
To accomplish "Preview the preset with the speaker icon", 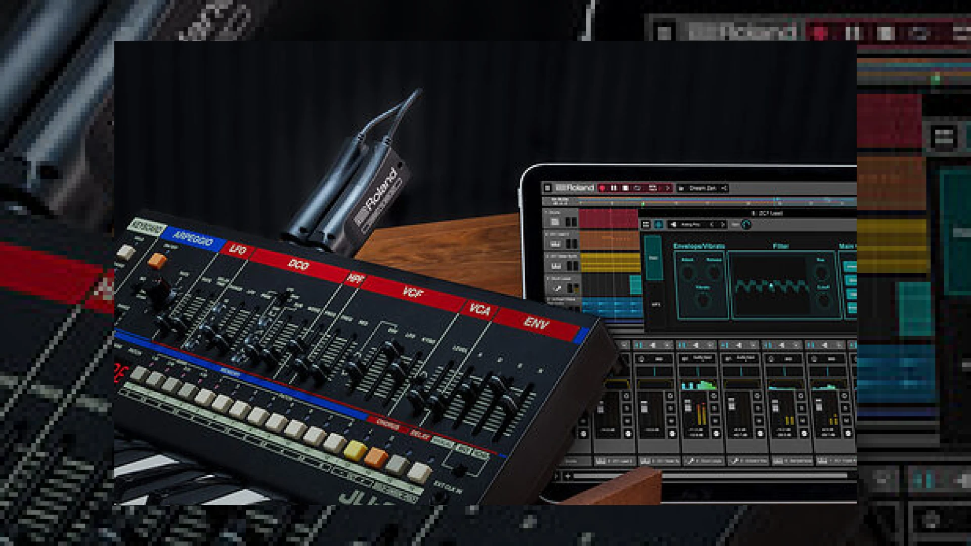I will [673, 224].
